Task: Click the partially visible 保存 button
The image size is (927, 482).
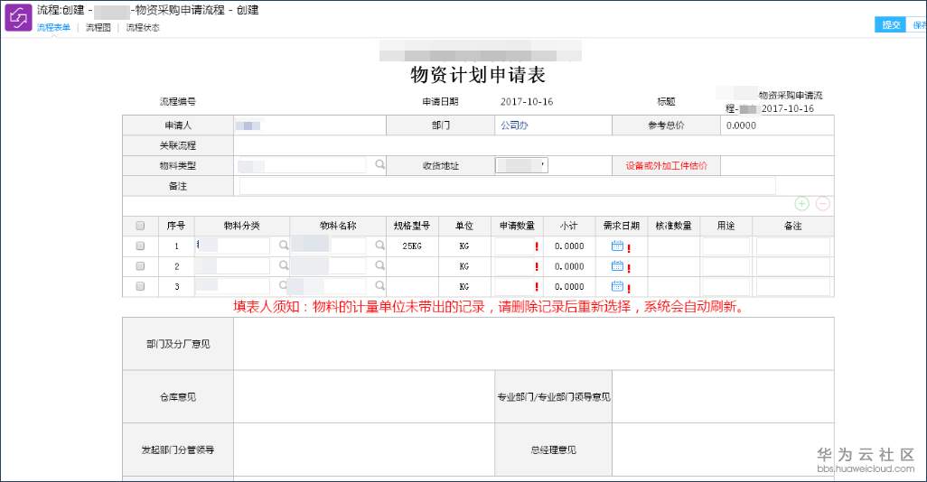Action: click(x=918, y=24)
